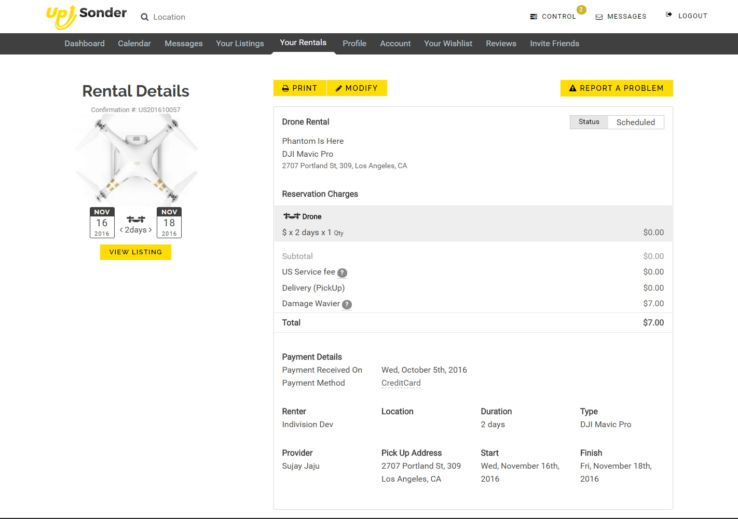Click the Location search field
738x519 pixels.
[169, 17]
